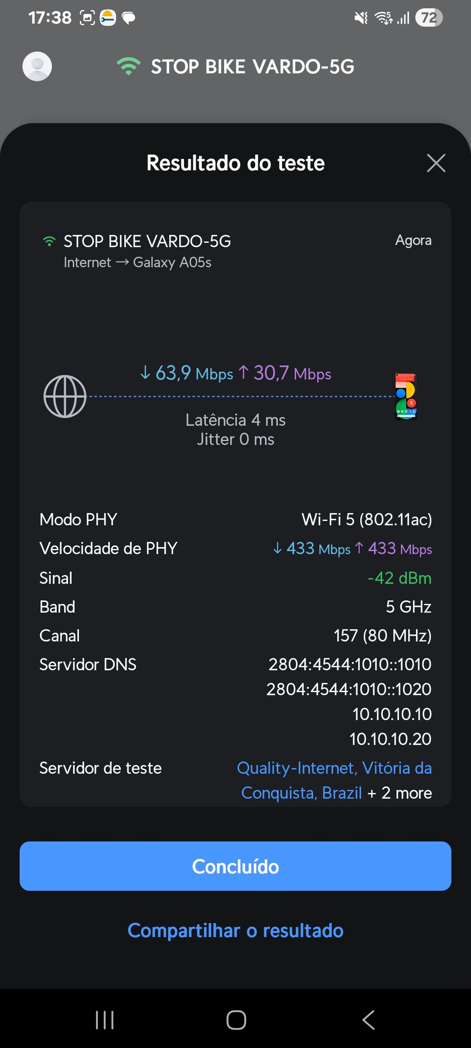Tap the muted sound status icon
The image size is (471, 1048).
coord(361,18)
